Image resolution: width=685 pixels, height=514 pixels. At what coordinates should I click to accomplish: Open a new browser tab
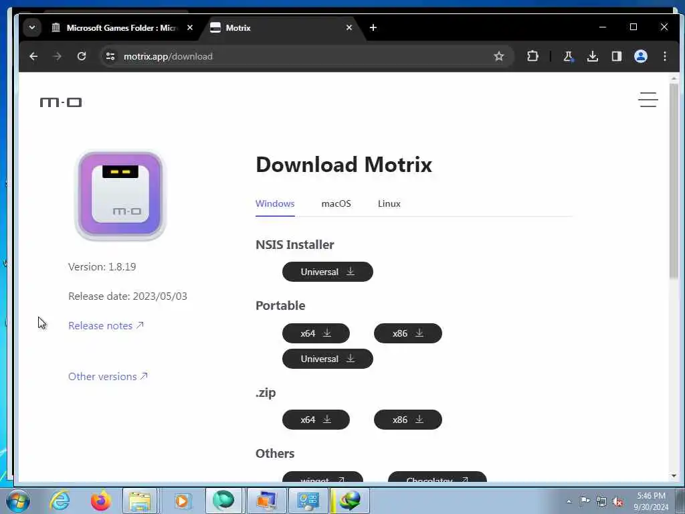click(x=373, y=27)
